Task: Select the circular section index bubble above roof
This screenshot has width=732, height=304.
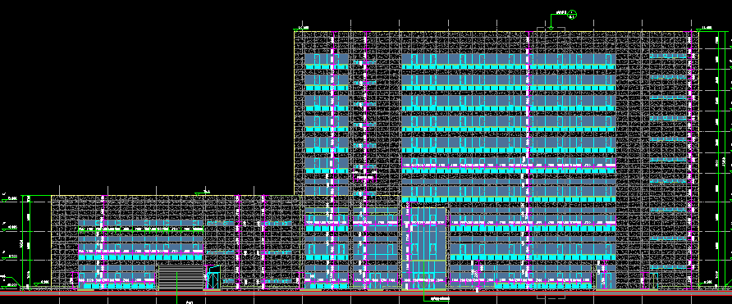Action: [573, 15]
